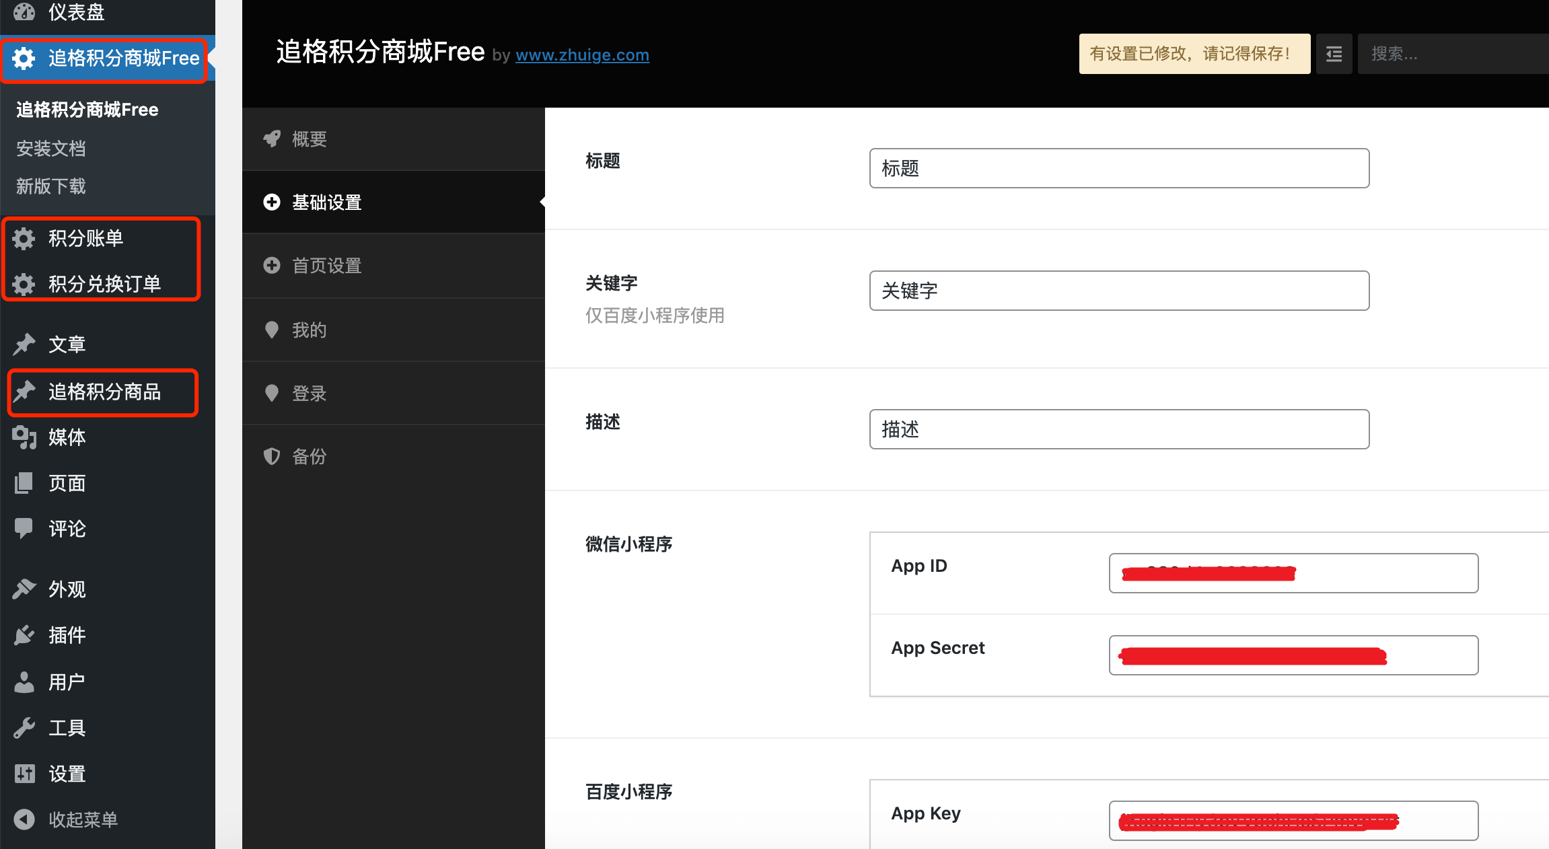The width and height of the screenshot is (1549, 849).
Task: Open the 工具 tools menu
Action: (108, 727)
